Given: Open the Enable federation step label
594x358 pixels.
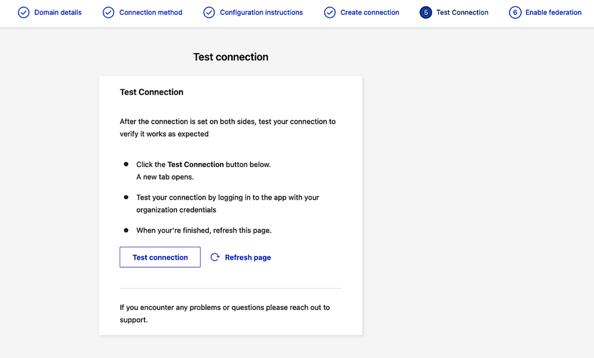Looking at the screenshot, I should (553, 12).
